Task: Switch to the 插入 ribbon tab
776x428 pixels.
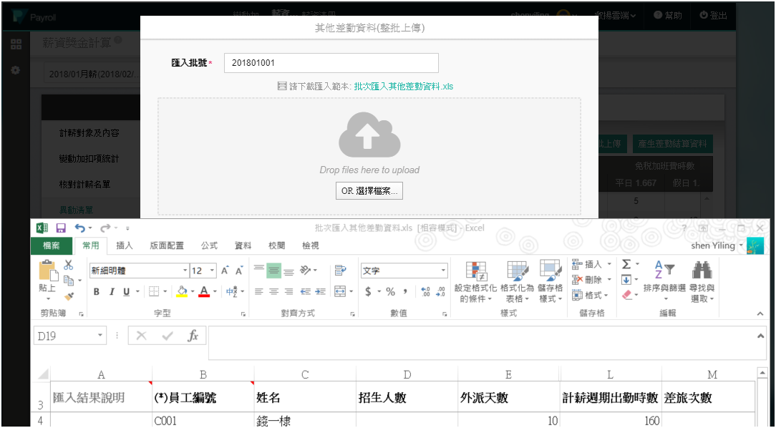Action: click(x=125, y=245)
